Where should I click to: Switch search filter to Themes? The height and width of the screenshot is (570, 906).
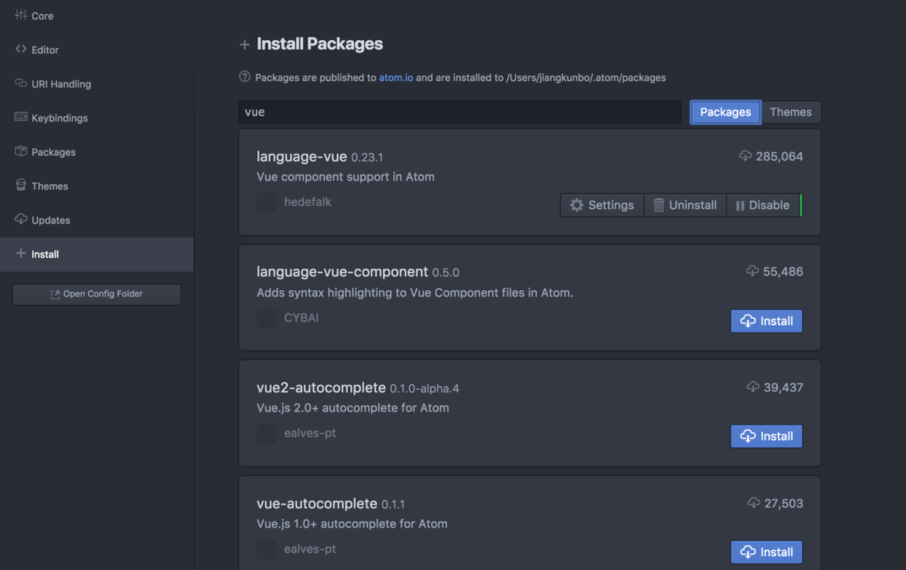[x=791, y=112]
